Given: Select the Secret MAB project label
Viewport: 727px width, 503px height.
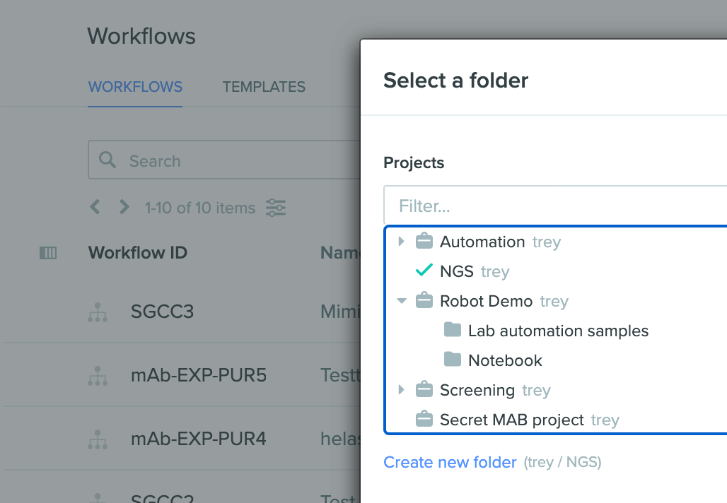Looking at the screenshot, I should (512, 420).
